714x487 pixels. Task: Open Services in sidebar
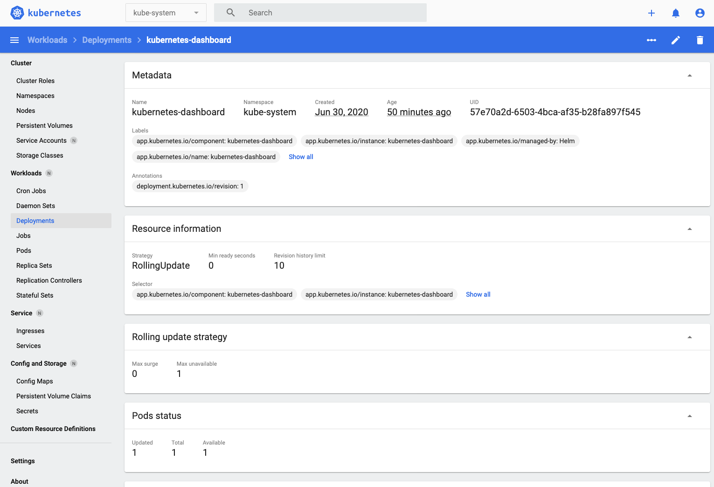[x=28, y=346]
